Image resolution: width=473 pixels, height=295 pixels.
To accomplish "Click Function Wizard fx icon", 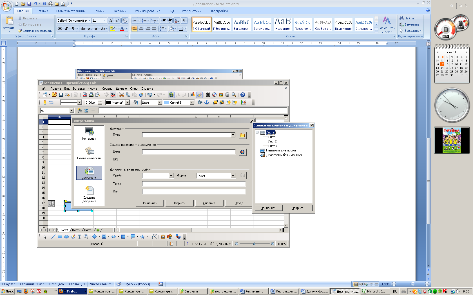I will (x=80, y=111).
